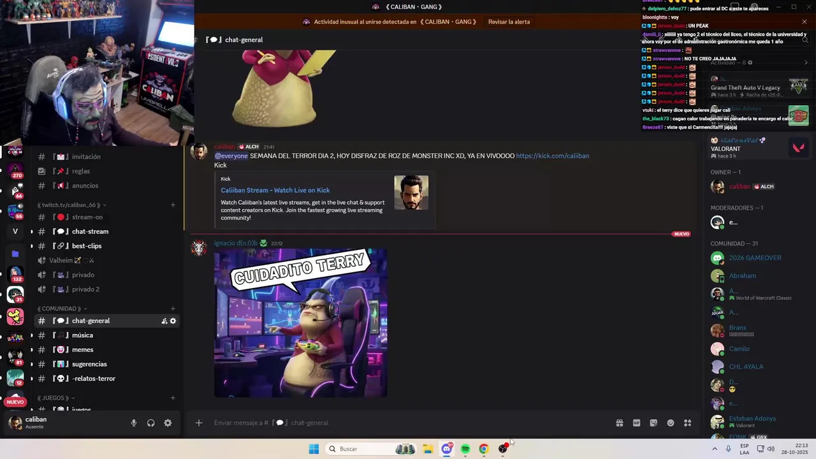Image resolution: width=816 pixels, height=459 pixels.
Task: Open the apps launcher icon in message bar
Action: 688,423
